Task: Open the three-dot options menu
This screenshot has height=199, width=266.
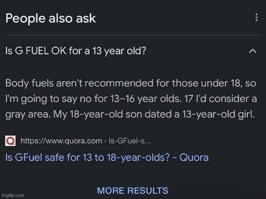Action: tap(256, 18)
